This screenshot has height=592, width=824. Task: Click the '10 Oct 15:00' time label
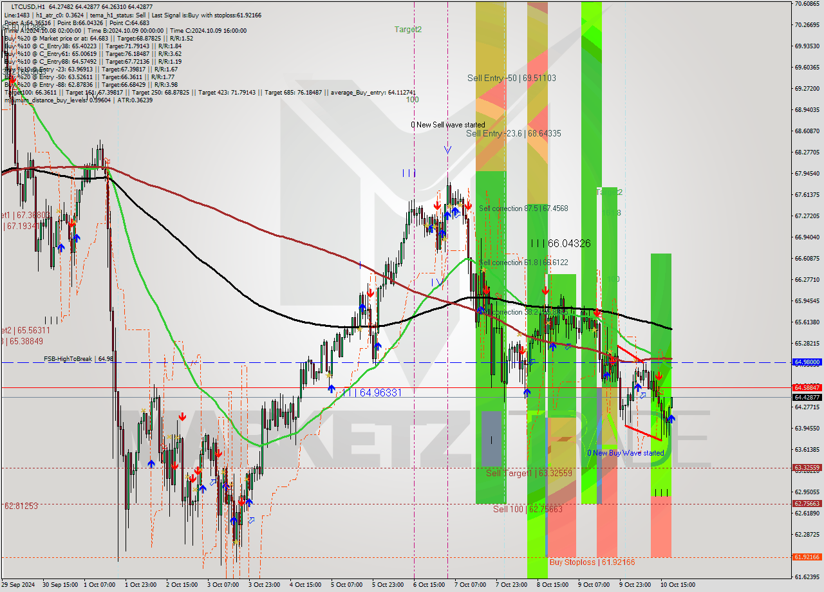[678, 585]
